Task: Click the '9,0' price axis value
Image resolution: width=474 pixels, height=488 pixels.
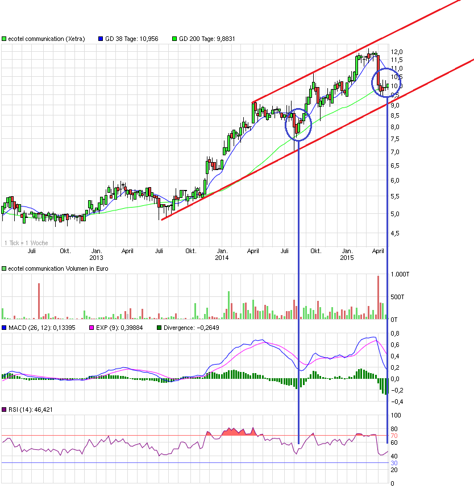Action: pos(394,105)
